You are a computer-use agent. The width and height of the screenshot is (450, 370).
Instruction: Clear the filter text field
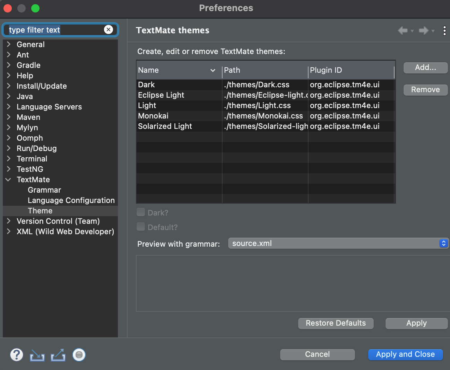point(109,29)
